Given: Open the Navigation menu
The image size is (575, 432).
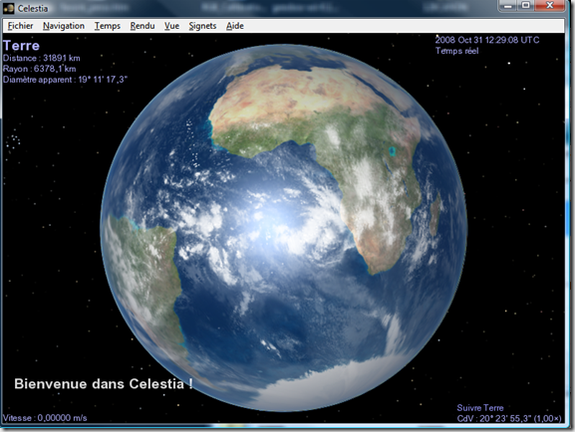Looking at the screenshot, I should point(64,26).
